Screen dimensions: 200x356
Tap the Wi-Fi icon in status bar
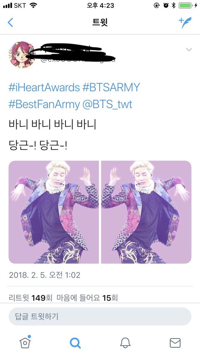(33, 5)
